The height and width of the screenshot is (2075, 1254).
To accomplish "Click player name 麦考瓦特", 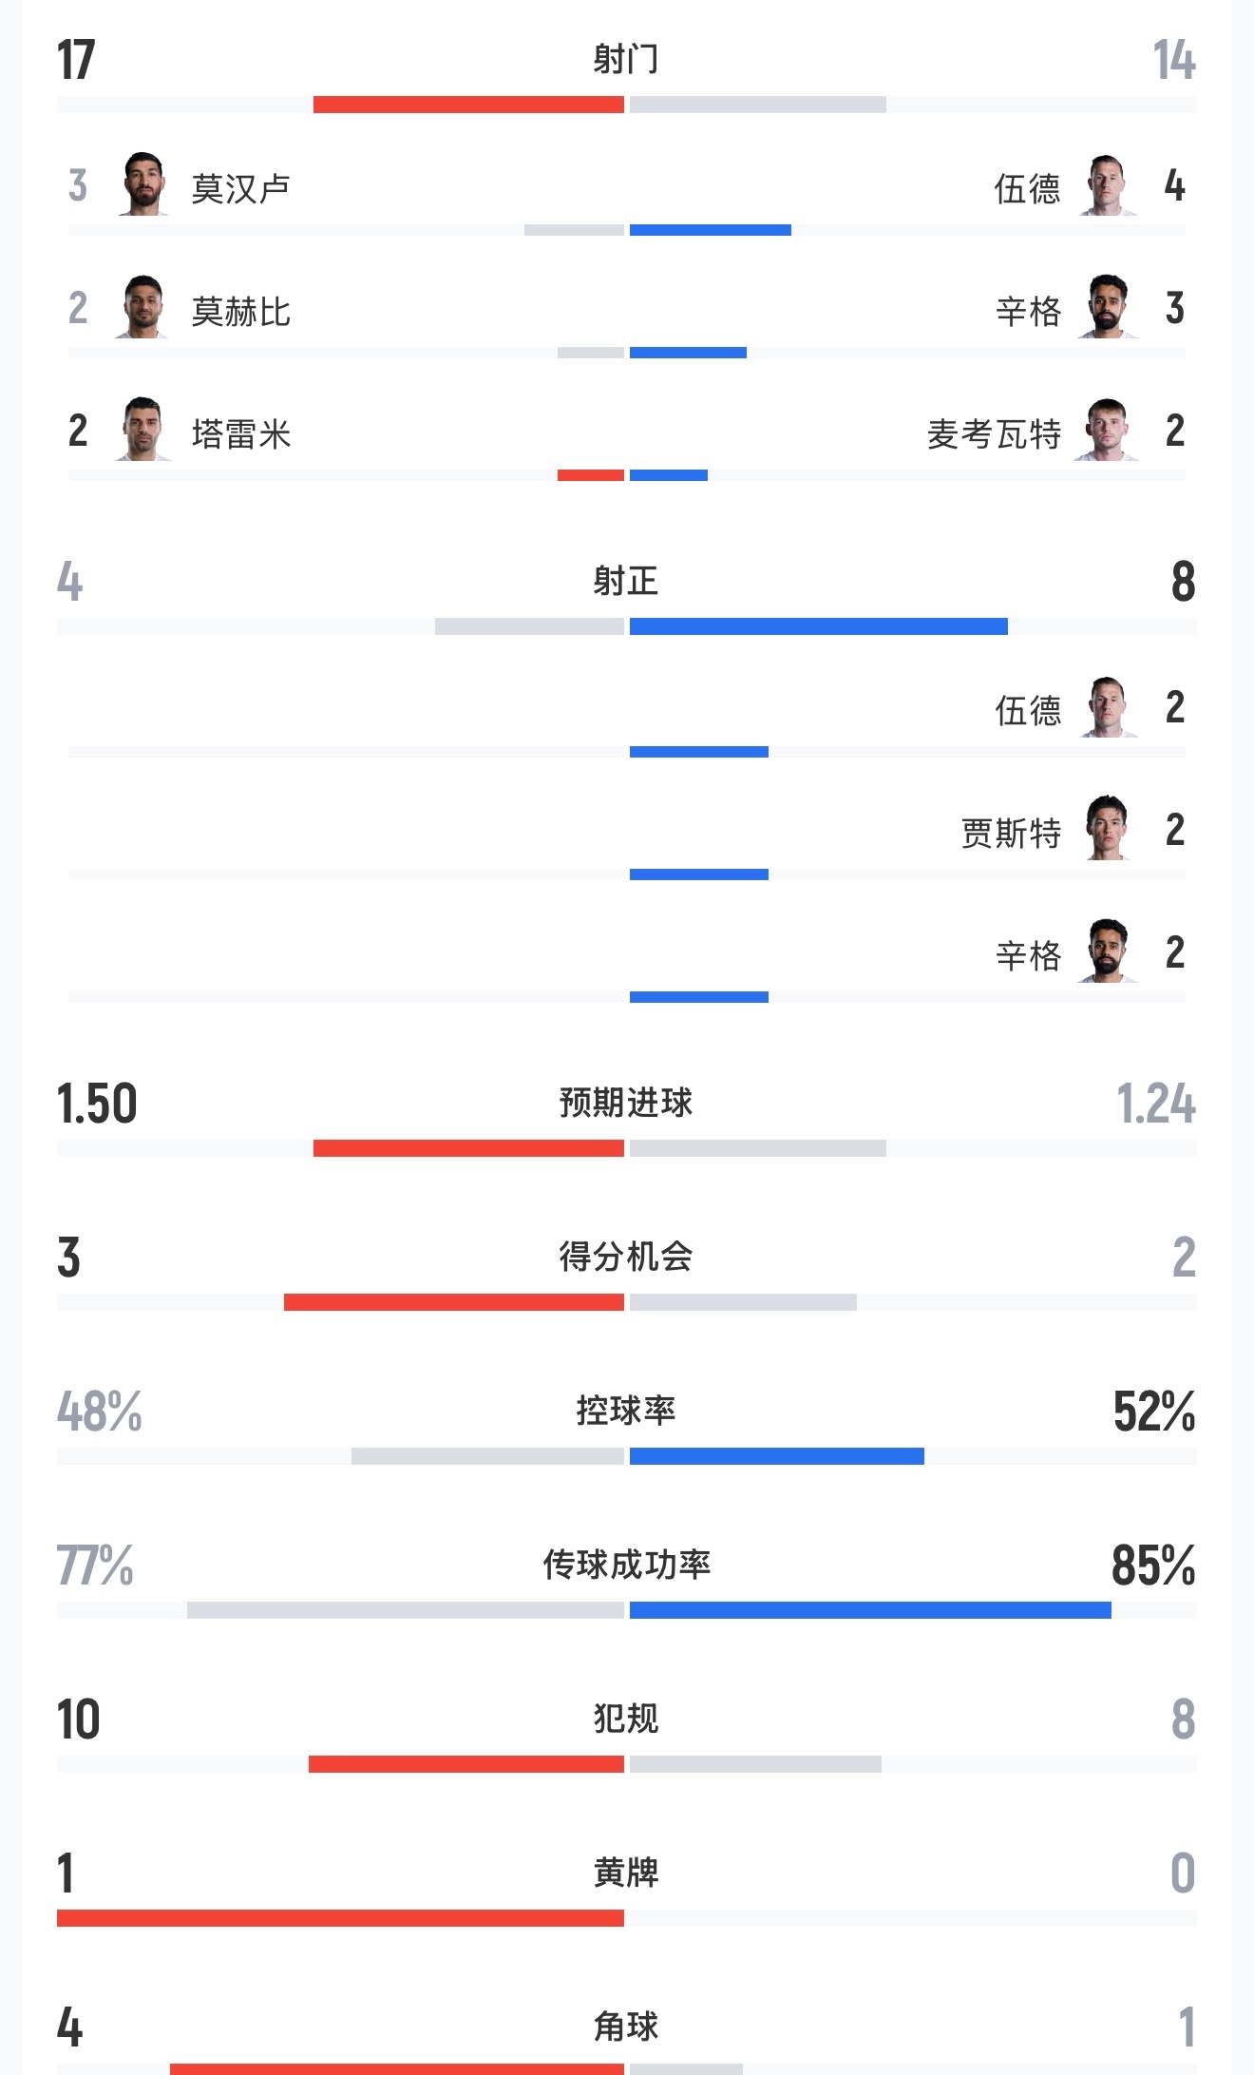I will (x=994, y=433).
